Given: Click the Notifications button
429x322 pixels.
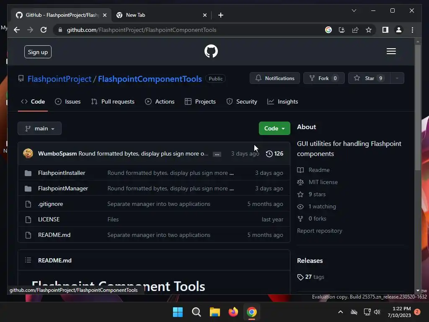Looking at the screenshot, I should 275,78.
